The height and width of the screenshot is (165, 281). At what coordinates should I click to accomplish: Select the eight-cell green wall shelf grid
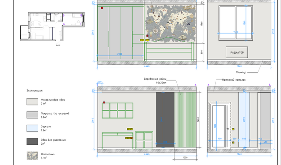(x=117, y=110)
